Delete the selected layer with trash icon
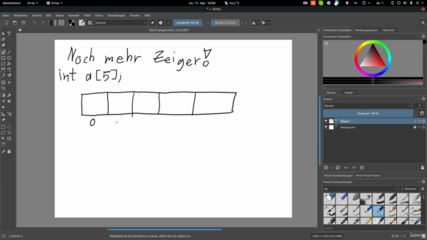Viewport: 427px width, 240px height. [x=422, y=167]
